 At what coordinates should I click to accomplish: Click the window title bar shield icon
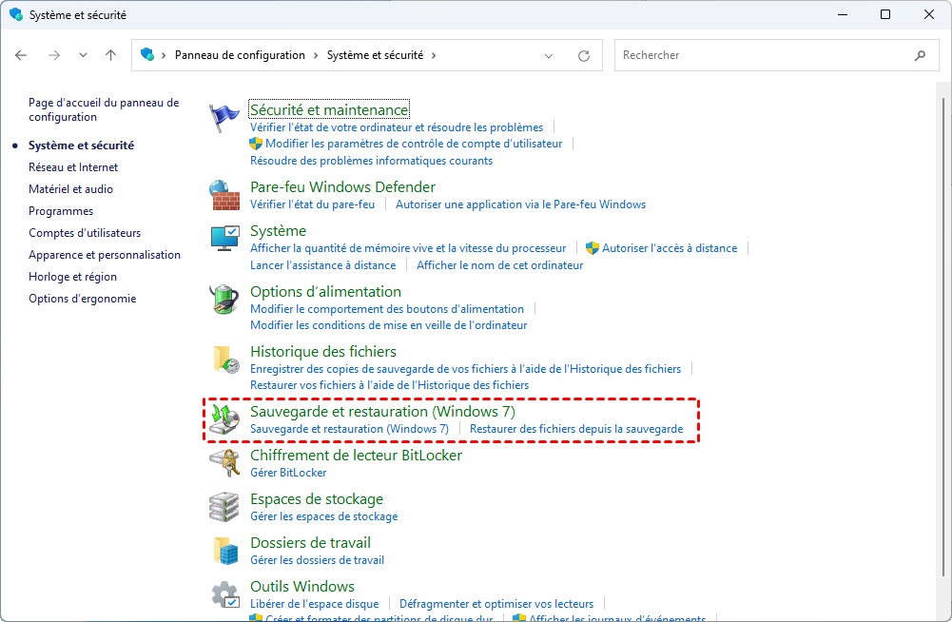(16, 14)
